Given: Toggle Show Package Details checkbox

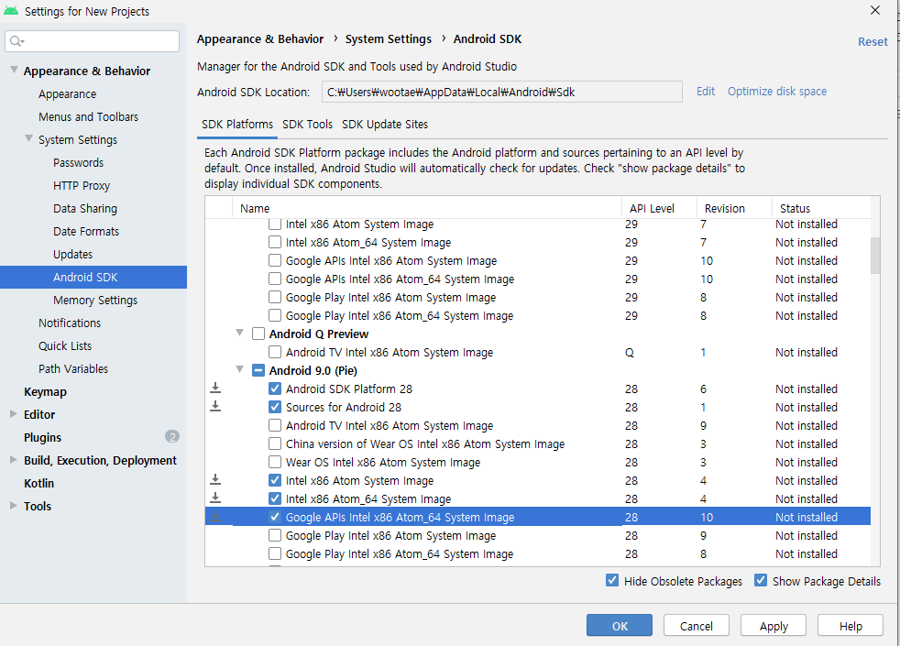Looking at the screenshot, I should coord(761,581).
